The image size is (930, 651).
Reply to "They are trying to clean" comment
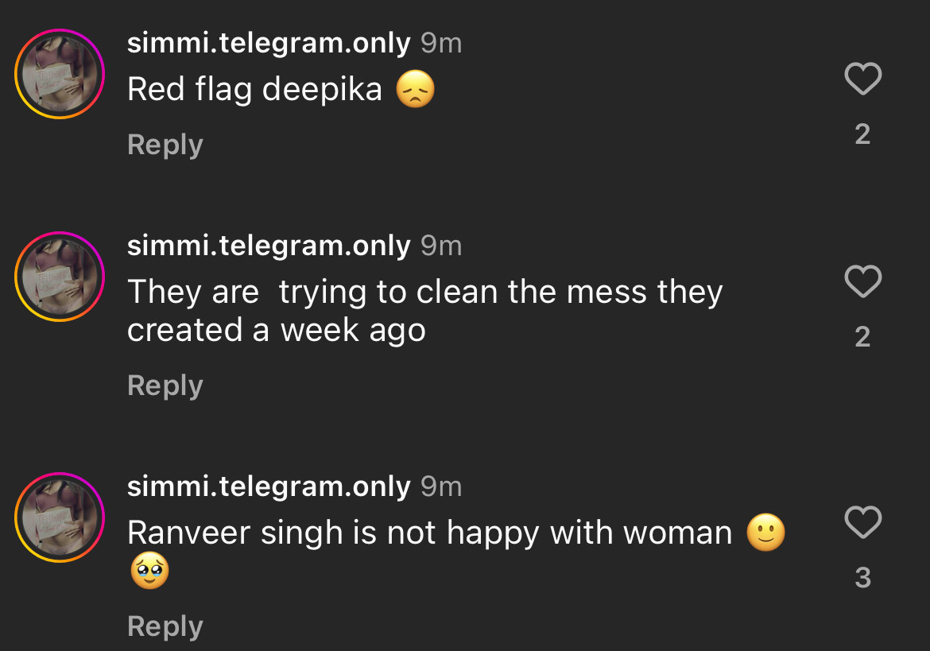165,386
